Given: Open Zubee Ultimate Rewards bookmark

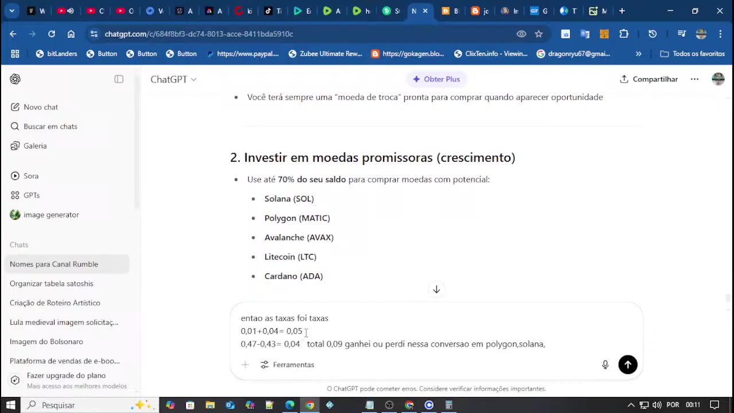Looking at the screenshot, I should pos(325,54).
